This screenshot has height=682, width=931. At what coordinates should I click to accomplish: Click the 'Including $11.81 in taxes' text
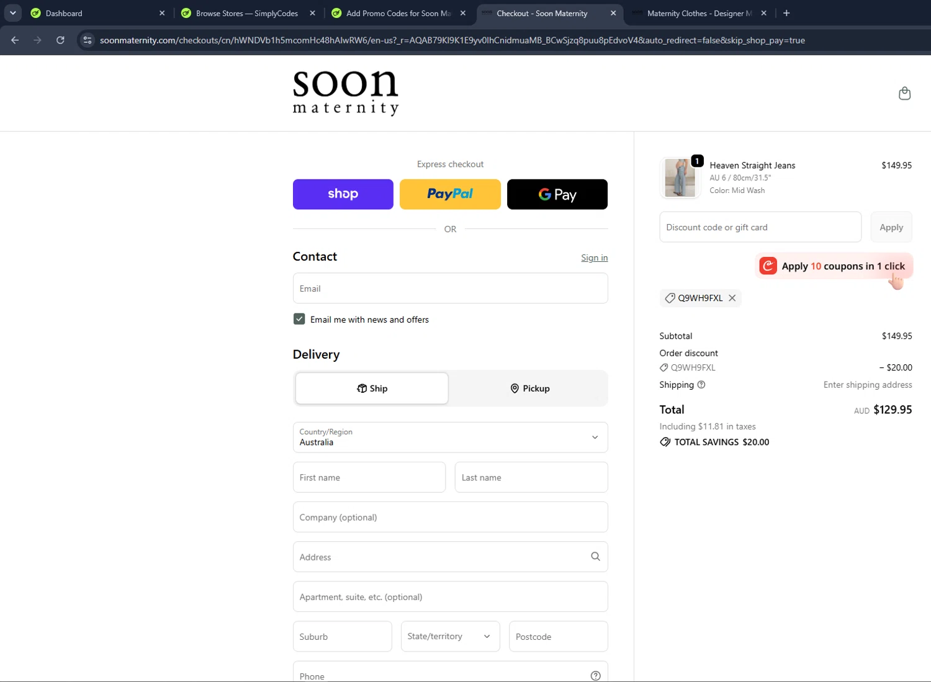[x=708, y=426]
